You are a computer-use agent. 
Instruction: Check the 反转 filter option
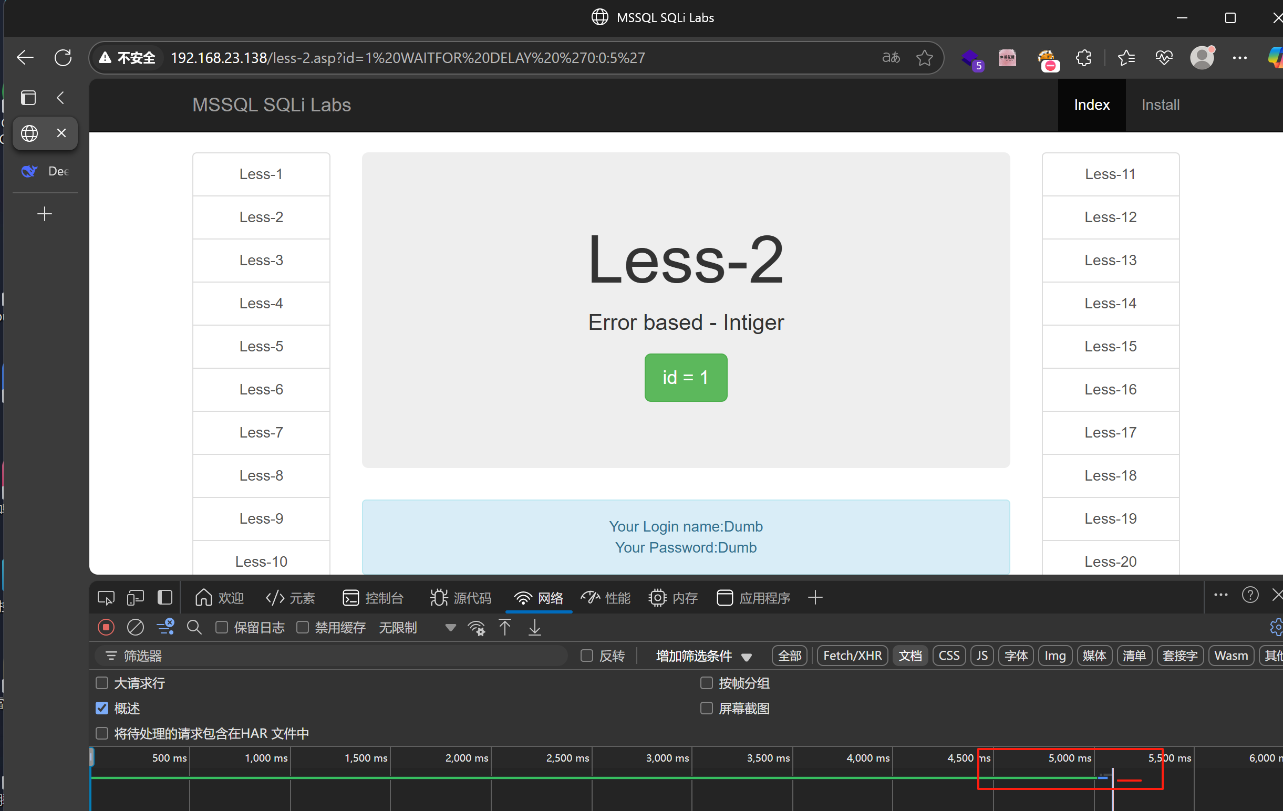587,656
